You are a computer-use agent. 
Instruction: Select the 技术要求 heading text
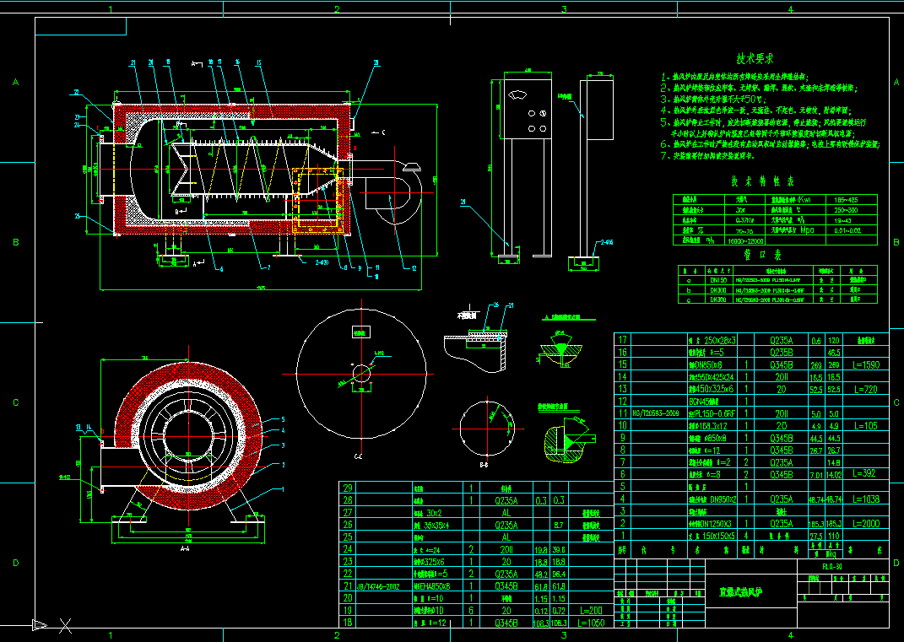tap(755, 59)
